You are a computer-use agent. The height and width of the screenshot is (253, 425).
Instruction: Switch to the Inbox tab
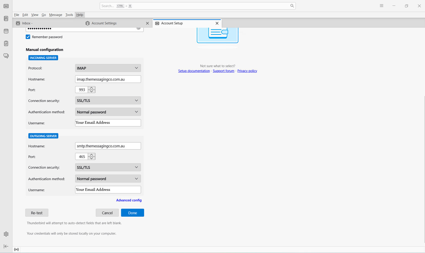pyautogui.click(x=47, y=23)
